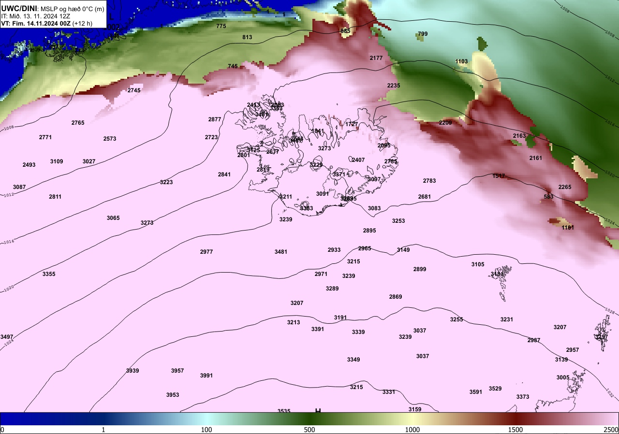The width and height of the screenshot is (619, 434).
Task: Click the height value 3105
Action: 478,264
